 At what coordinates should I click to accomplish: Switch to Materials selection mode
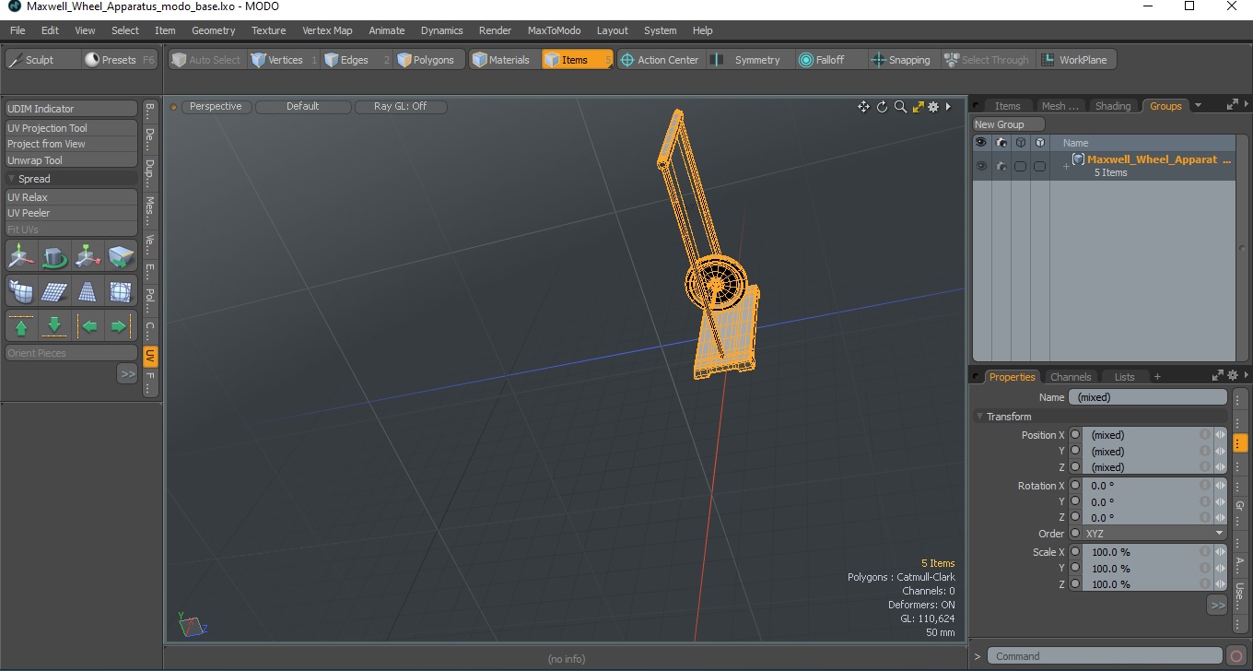[x=504, y=60]
